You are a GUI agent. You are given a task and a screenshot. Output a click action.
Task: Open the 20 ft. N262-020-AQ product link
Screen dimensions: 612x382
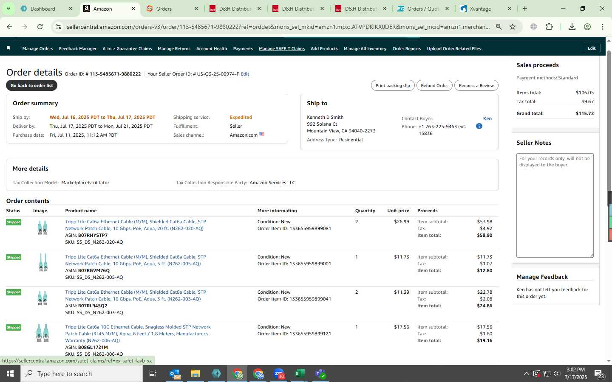136,225
